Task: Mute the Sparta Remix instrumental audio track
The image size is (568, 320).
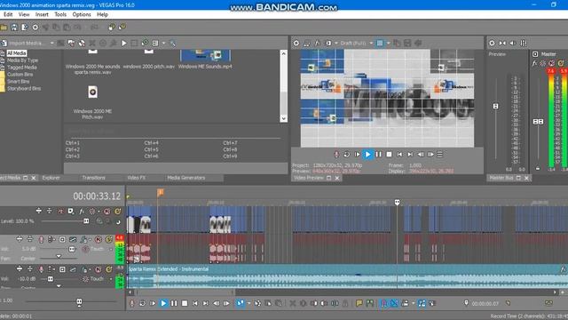Action: 99,269
